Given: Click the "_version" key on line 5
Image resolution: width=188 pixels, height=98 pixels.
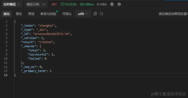Looking at the screenshot, I should point(29,38).
